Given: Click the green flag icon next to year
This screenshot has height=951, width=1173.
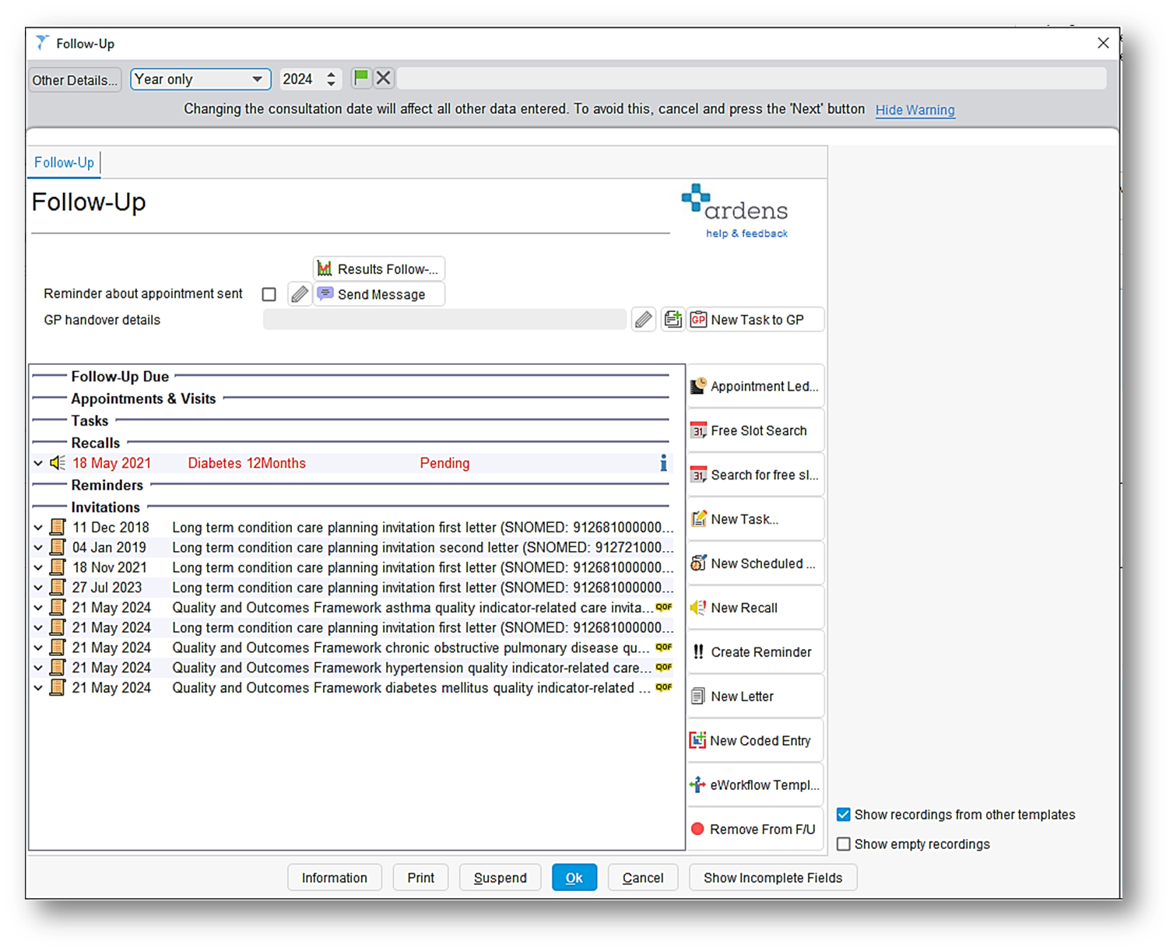Looking at the screenshot, I should pyautogui.click(x=360, y=79).
